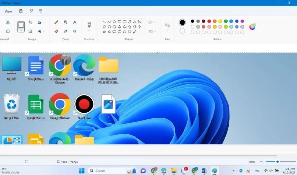Image resolution: width=297 pixels, height=175 pixels.
Task: Select the Magnifier tool
Action: pyautogui.click(x=75, y=31)
